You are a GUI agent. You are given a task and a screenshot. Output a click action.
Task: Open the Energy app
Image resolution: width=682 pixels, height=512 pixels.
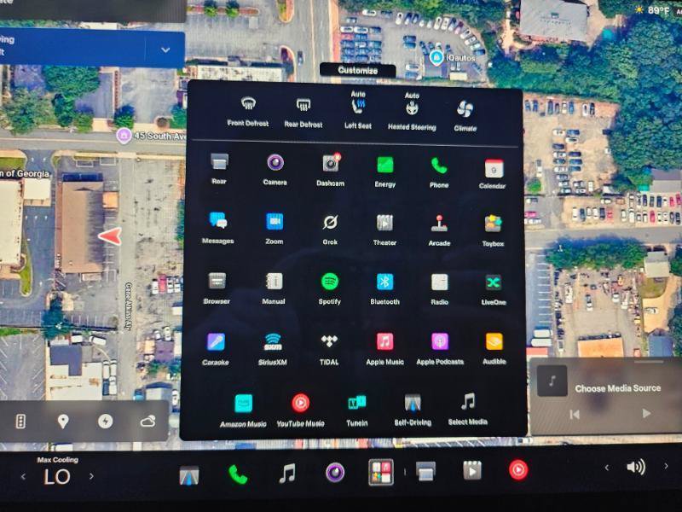(385, 172)
